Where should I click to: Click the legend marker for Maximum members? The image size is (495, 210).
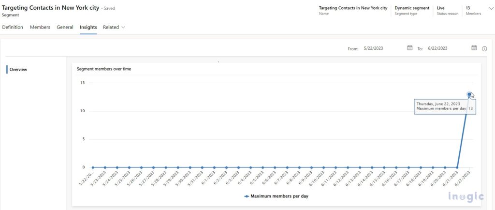coord(247,196)
